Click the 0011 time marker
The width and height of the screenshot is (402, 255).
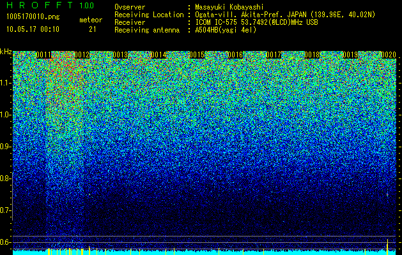click(x=44, y=55)
